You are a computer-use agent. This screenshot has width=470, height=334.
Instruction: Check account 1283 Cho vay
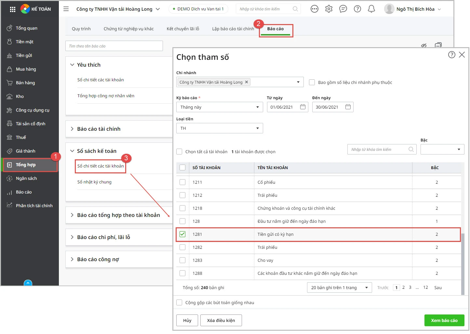(182, 260)
